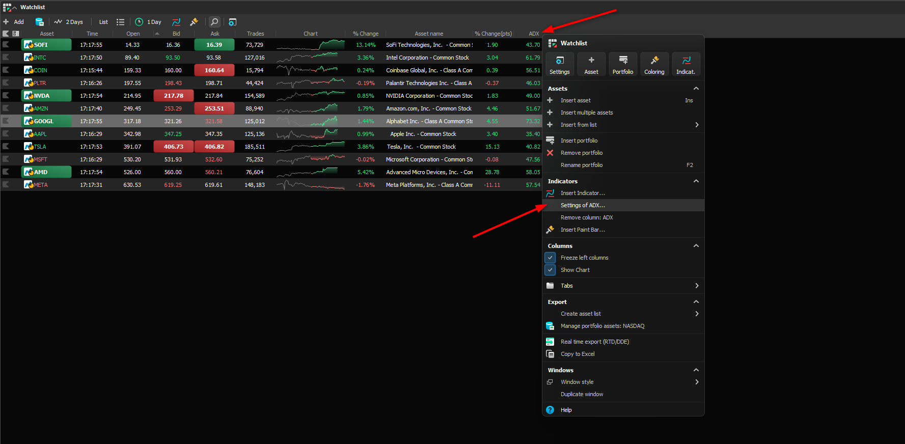The image size is (905, 444).
Task: Click the portfolio database icon in the toolbar
Action: click(x=39, y=22)
